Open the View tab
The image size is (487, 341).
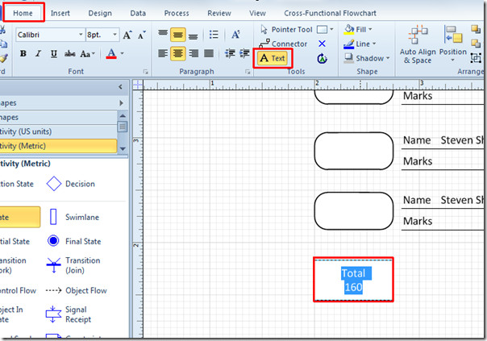coord(257,13)
